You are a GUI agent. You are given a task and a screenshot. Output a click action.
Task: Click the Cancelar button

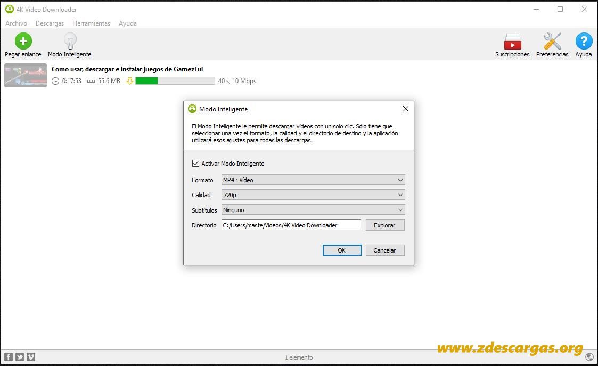(x=385, y=250)
